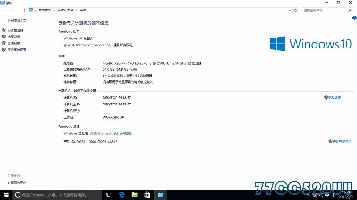This screenshot has width=357, height=200.
Task: Click the WORKGROUP value
Action: point(113,117)
